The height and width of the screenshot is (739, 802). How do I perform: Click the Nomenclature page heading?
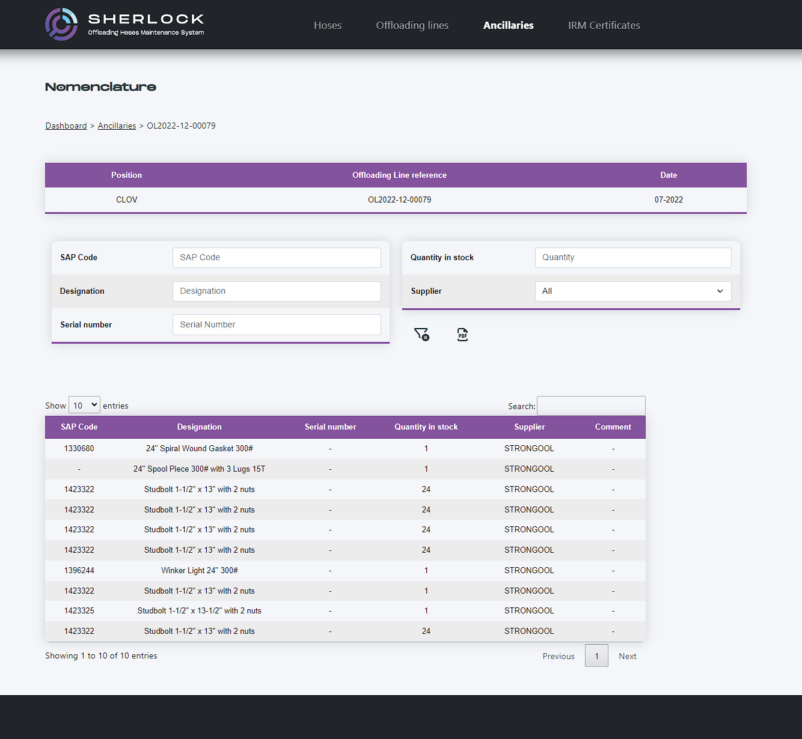coord(101,87)
